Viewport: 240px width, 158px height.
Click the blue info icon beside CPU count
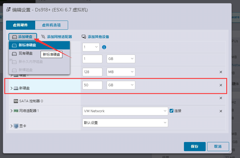click(x=104, y=47)
